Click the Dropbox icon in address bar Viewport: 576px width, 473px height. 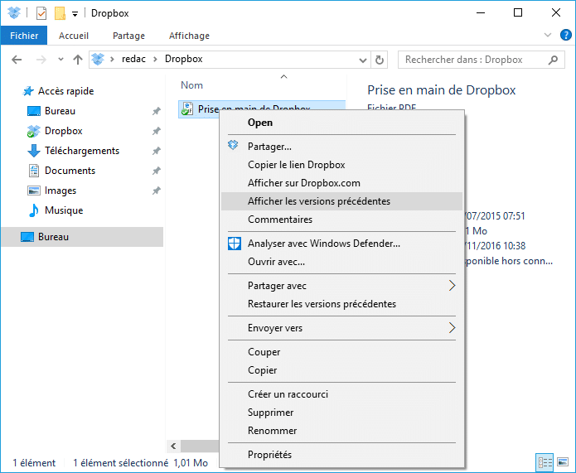(x=98, y=59)
